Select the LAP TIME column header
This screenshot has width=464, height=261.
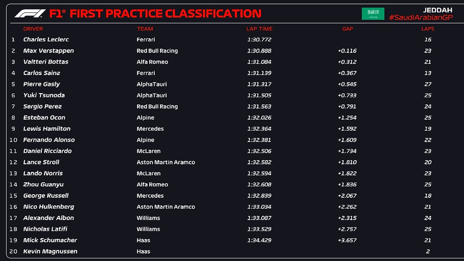point(259,29)
